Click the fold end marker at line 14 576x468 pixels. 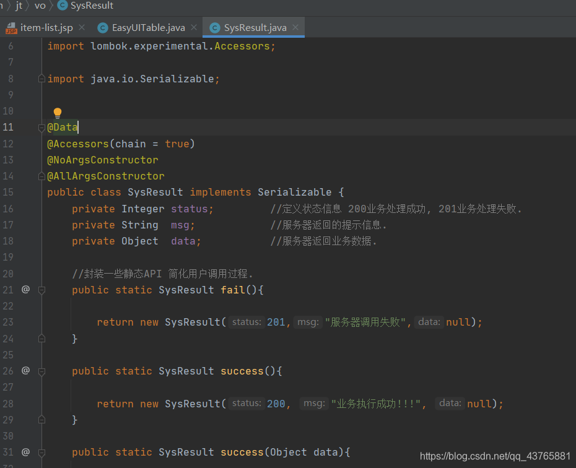41,176
